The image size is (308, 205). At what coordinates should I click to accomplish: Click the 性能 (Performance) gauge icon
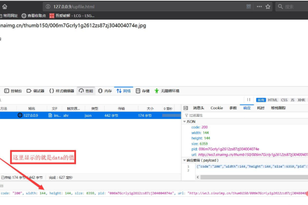[81, 91]
